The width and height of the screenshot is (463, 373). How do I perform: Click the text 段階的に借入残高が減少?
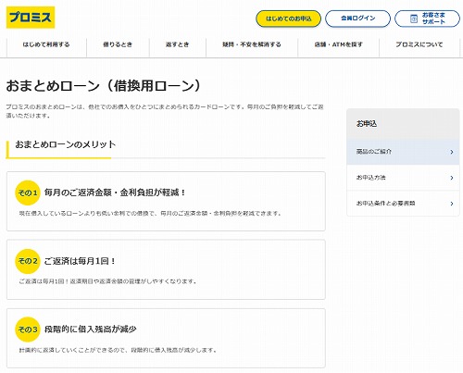pos(91,329)
